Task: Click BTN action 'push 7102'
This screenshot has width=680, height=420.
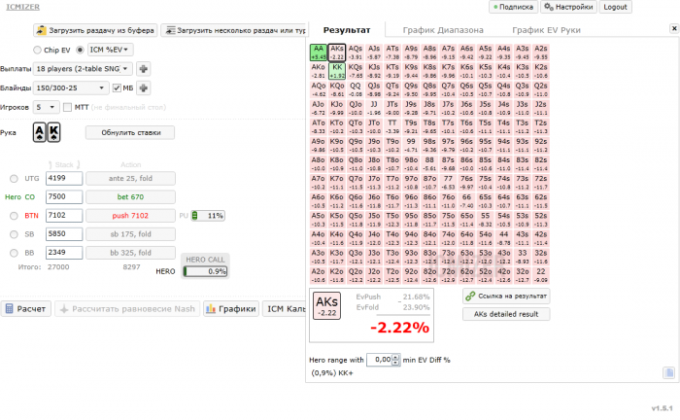Action: point(130,216)
